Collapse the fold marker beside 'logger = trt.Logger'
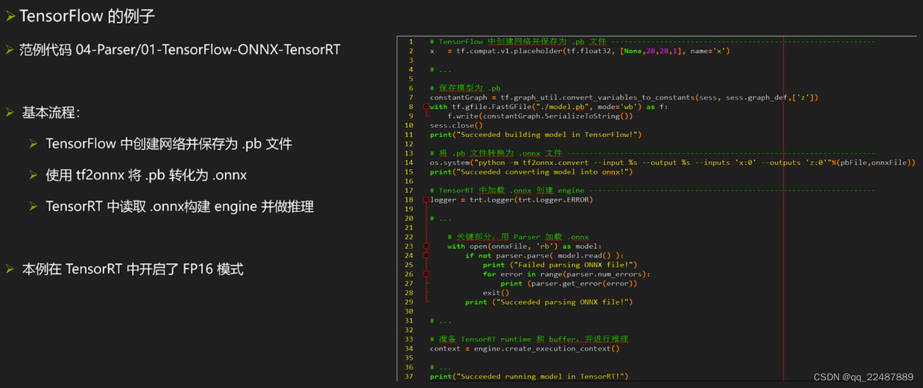 [x=426, y=200]
